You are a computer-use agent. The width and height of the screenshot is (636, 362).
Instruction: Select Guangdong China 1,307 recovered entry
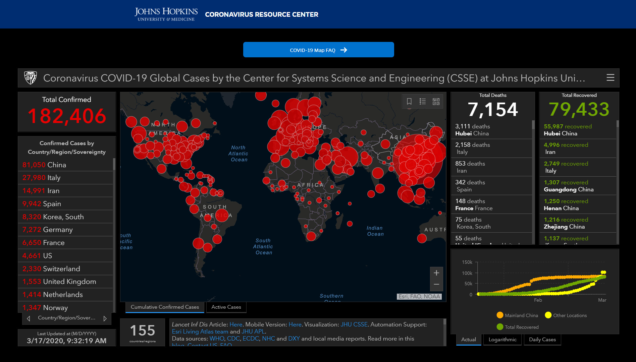pos(578,186)
